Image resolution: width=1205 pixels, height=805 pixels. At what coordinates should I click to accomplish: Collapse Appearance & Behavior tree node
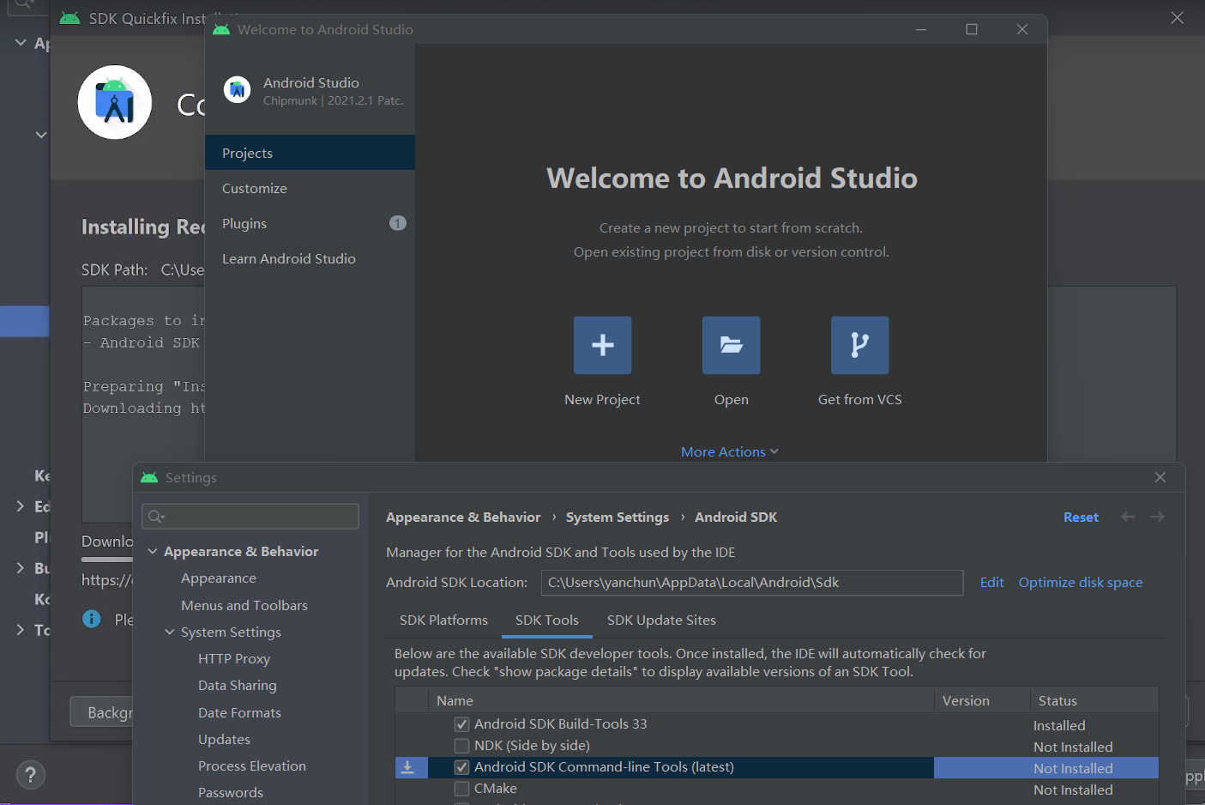(x=153, y=551)
